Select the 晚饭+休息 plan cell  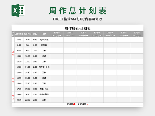(x=44, y=89)
